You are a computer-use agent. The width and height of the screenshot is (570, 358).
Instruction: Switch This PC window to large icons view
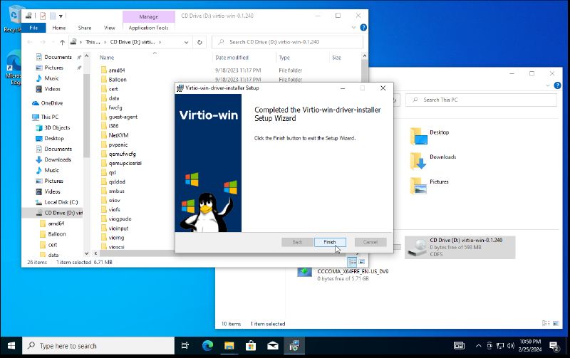(556, 323)
